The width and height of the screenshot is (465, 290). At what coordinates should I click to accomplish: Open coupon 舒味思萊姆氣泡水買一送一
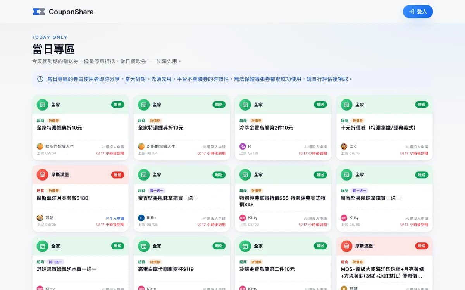[67, 269]
